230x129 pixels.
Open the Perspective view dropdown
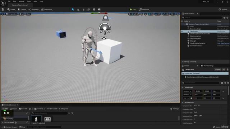(11, 14)
